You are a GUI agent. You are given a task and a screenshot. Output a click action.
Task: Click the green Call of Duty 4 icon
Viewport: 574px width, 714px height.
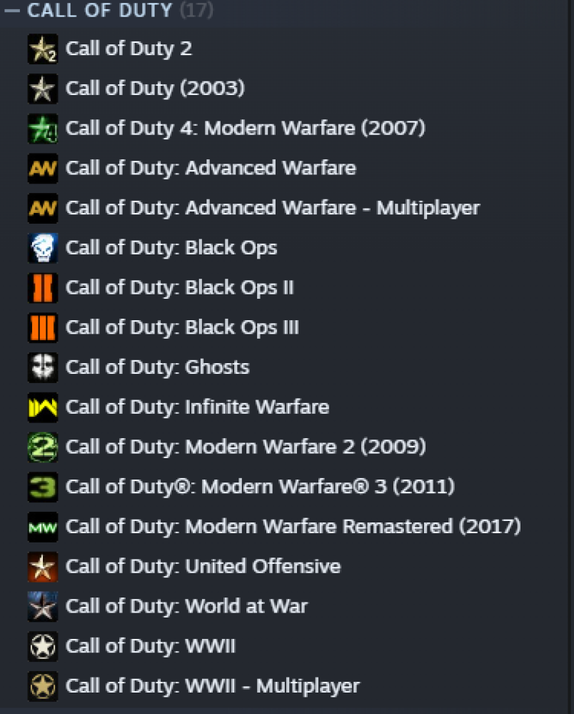click(x=43, y=129)
